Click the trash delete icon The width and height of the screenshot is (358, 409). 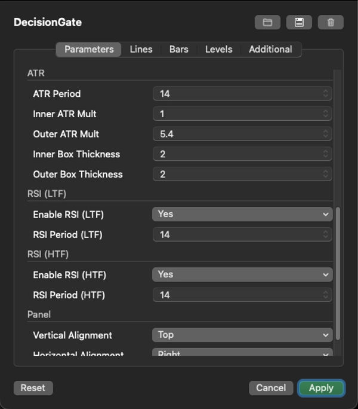tap(331, 23)
